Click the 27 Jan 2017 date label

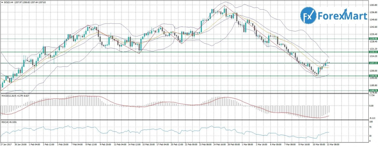coord(6,145)
